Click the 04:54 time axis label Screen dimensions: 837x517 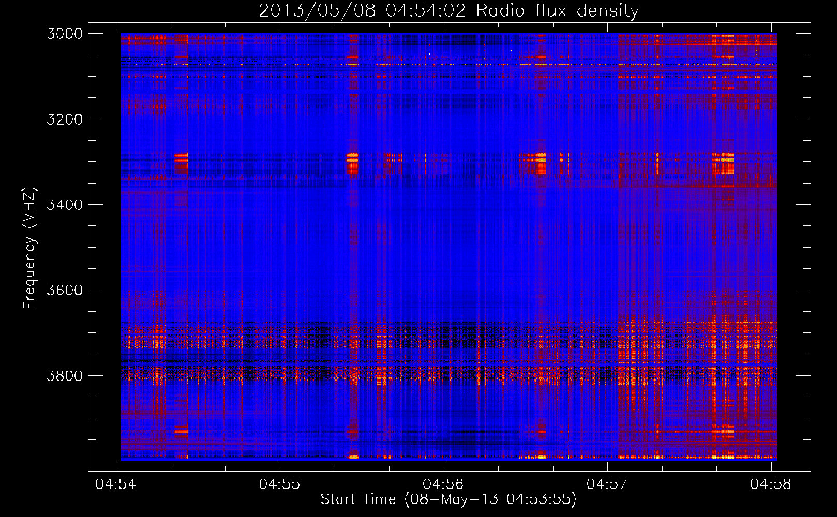point(116,484)
